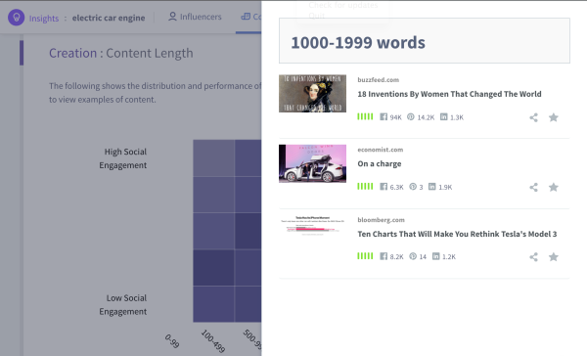Open 18 Inventions By Women That Changed The World
Screen dimensions: 587x356
449,94
